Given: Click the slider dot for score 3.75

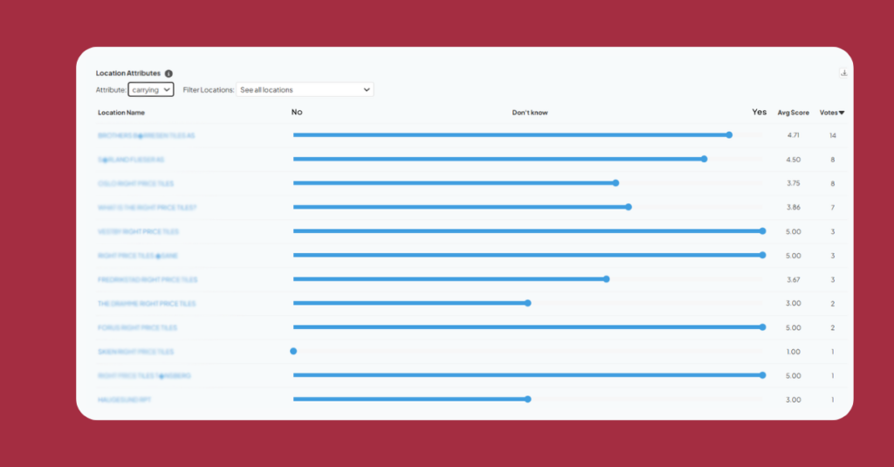Looking at the screenshot, I should 615,183.
